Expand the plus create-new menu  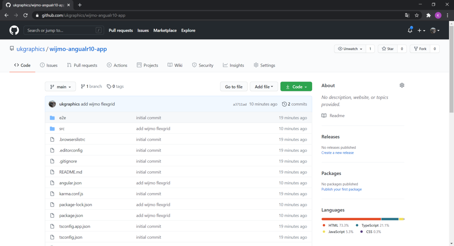point(421,30)
